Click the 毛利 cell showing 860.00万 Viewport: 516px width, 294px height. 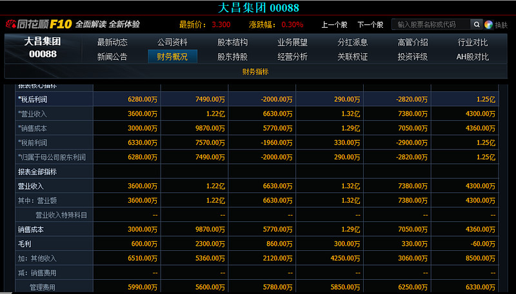pyautogui.click(x=262, y=244)
